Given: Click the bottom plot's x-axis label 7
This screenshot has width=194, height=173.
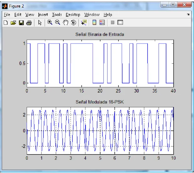Looking at the screenshot, I should 129,158.
